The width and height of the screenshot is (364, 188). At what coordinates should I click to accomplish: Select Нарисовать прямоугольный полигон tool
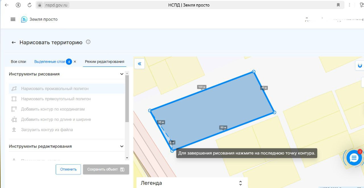[56, 99]
